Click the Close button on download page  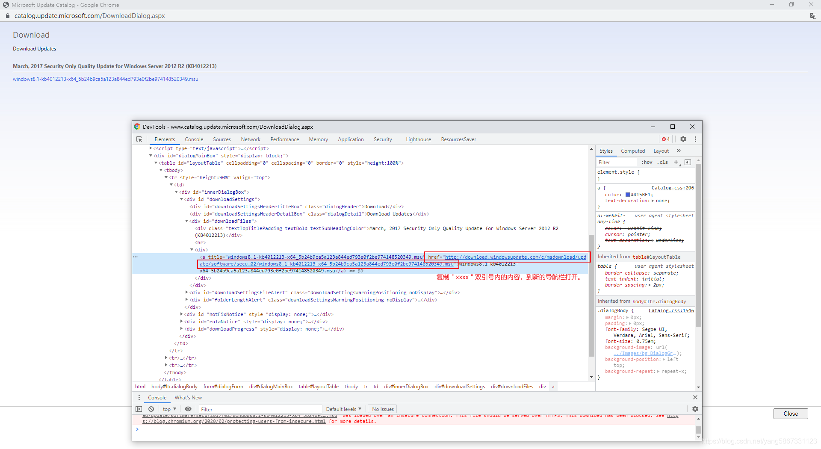click(x=791, y=414)
